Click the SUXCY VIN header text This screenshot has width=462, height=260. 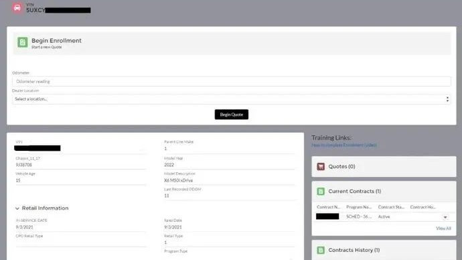35,10
